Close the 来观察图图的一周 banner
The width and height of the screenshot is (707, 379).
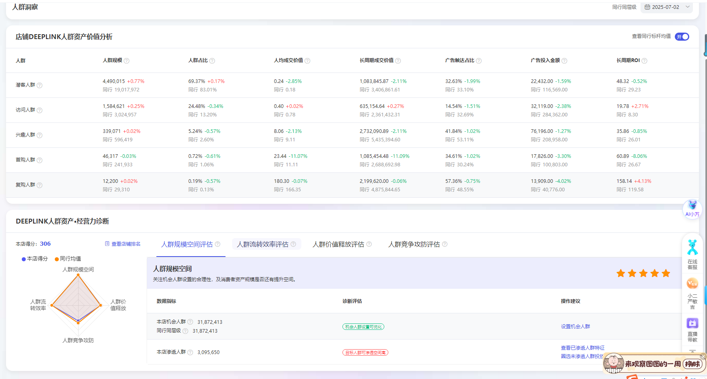[703, 356]
